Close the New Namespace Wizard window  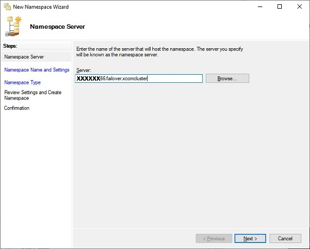point(300,6)
